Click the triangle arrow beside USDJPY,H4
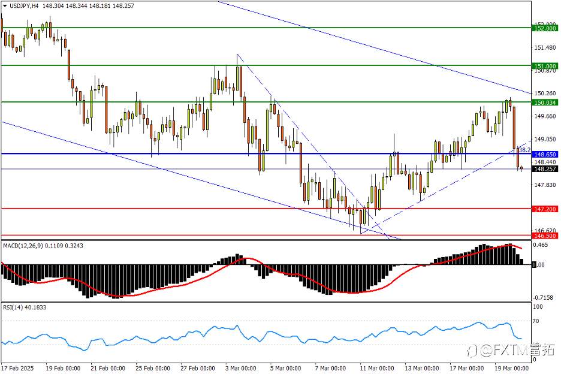561x374 pixels. tap(5, 6)
